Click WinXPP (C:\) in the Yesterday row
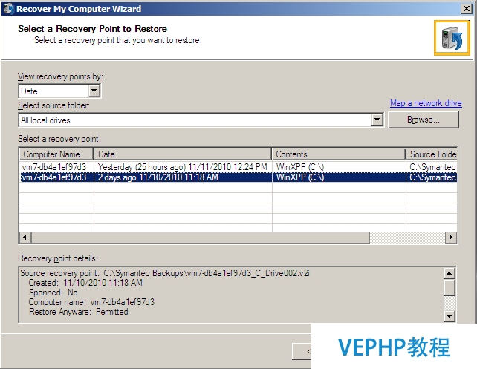The height and width of the screenshot is (369, 477). click(300, 167)
